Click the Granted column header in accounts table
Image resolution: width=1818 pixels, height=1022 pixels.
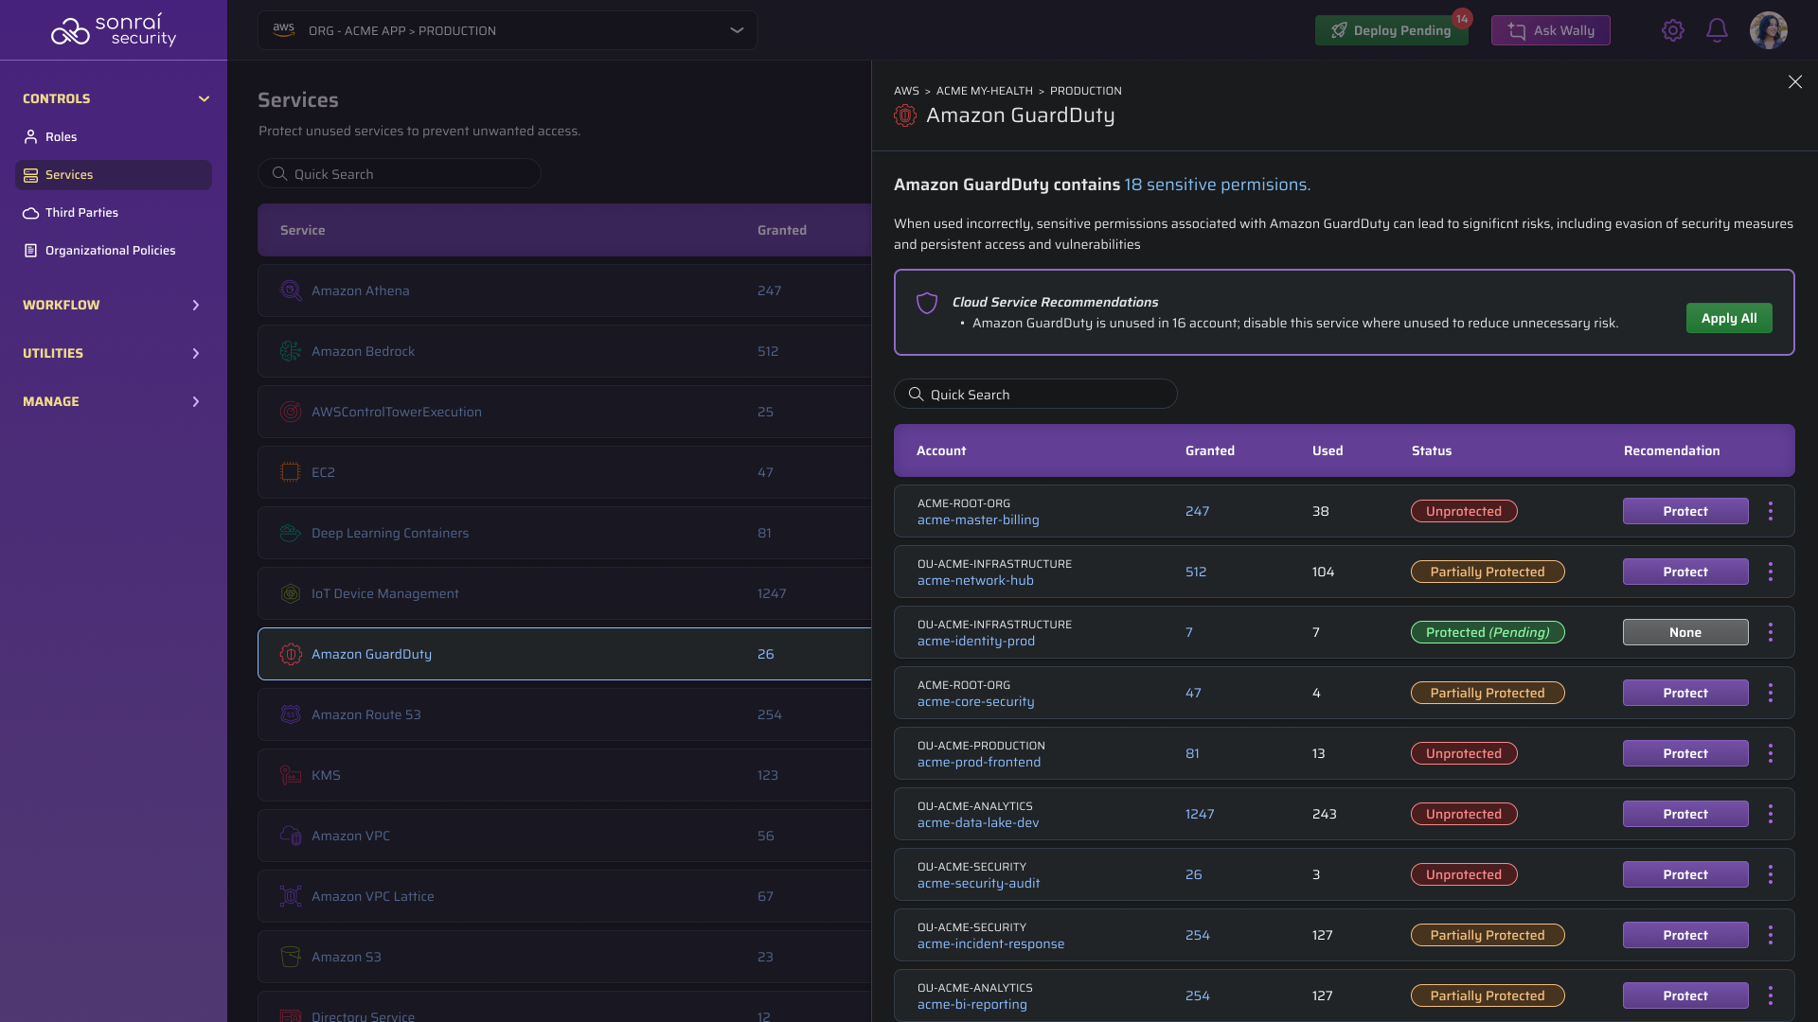coord(1210,450)
